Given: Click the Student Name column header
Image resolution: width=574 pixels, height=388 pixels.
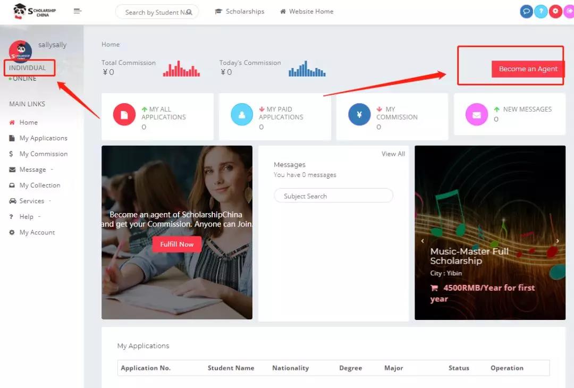Looking at the screenshot, I should point(231,368).
